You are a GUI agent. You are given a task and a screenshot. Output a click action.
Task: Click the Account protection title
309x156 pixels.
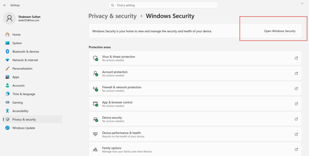point(115,72)
